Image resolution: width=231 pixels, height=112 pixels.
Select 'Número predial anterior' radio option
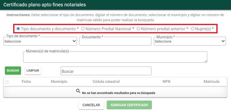pos(138,29)
